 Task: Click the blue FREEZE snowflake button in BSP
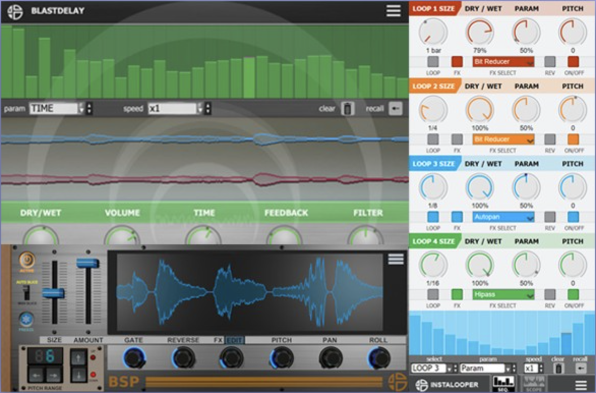(x=26, y=320)
